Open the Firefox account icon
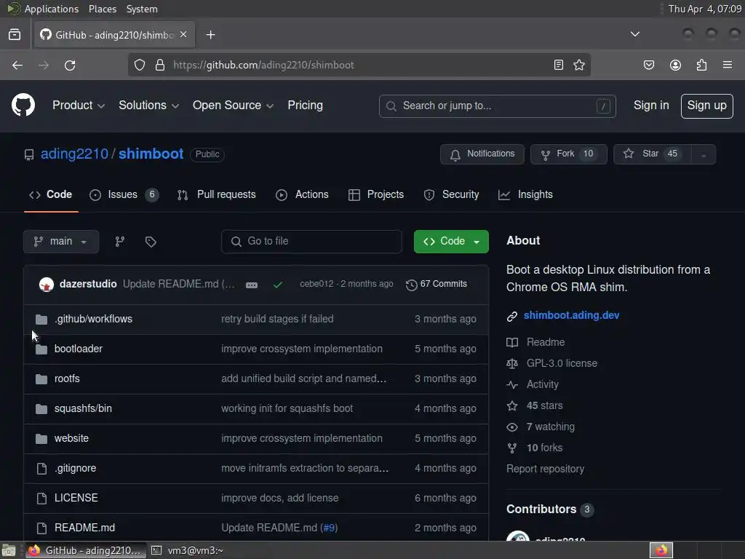This screenshot has height=559, width=745. coord(675,65)
